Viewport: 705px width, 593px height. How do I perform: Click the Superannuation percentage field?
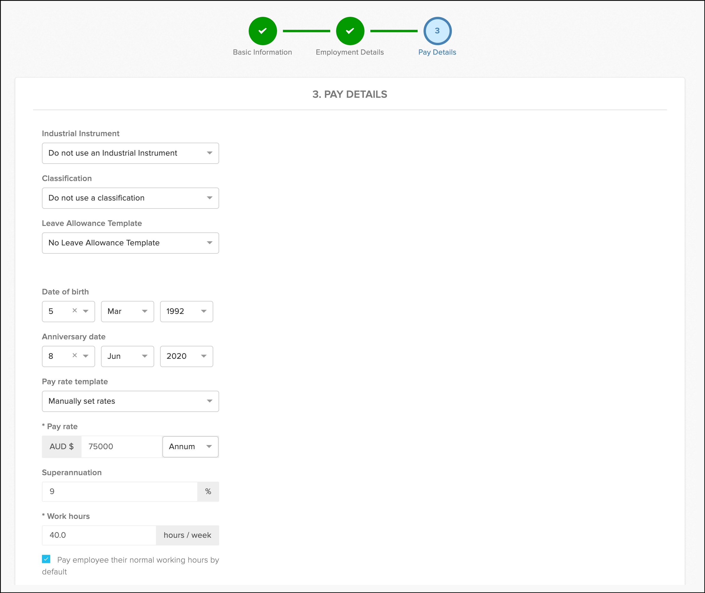(120, 491)
